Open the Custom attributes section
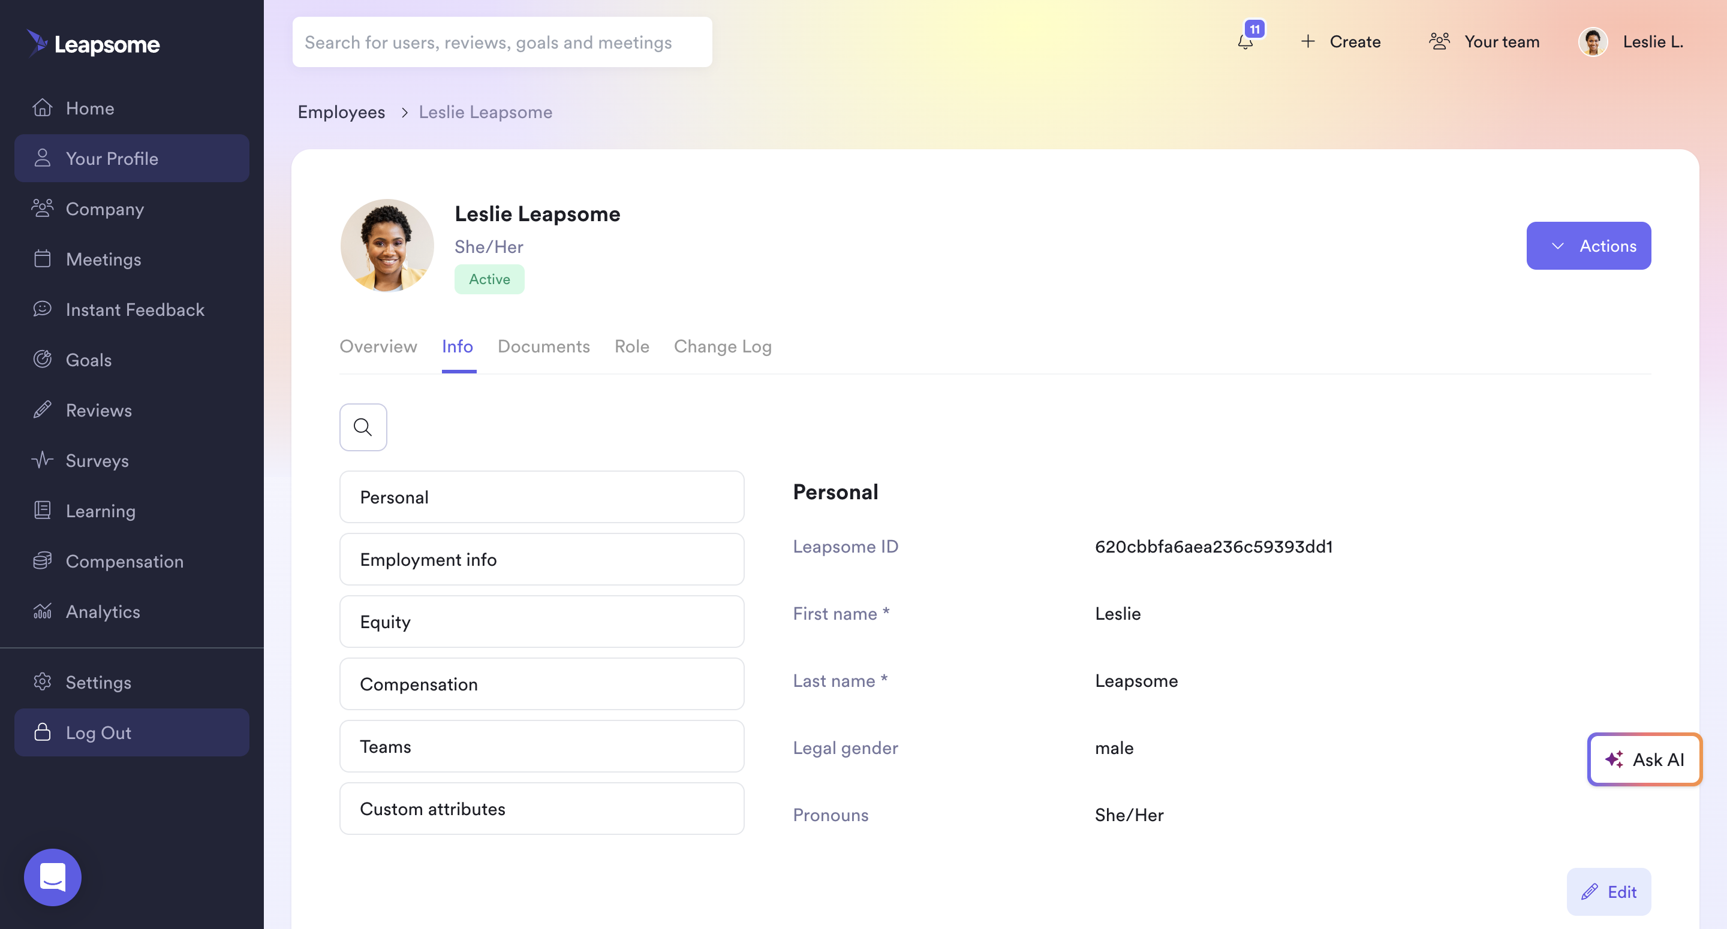 coord(541,809)
